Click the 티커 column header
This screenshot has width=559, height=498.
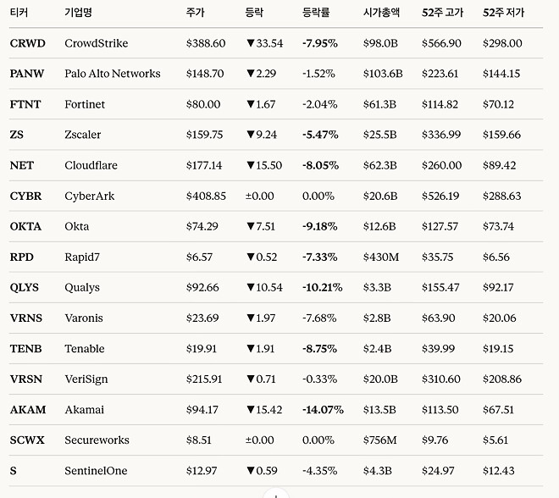(19, 14)
